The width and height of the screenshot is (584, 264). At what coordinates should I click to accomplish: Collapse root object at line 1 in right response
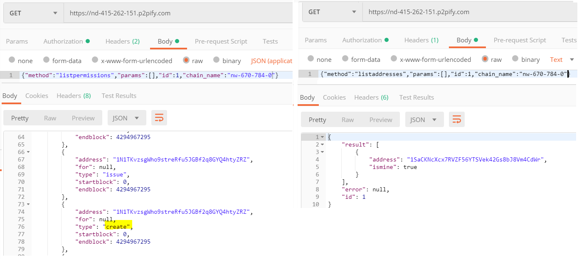point(323,137)
